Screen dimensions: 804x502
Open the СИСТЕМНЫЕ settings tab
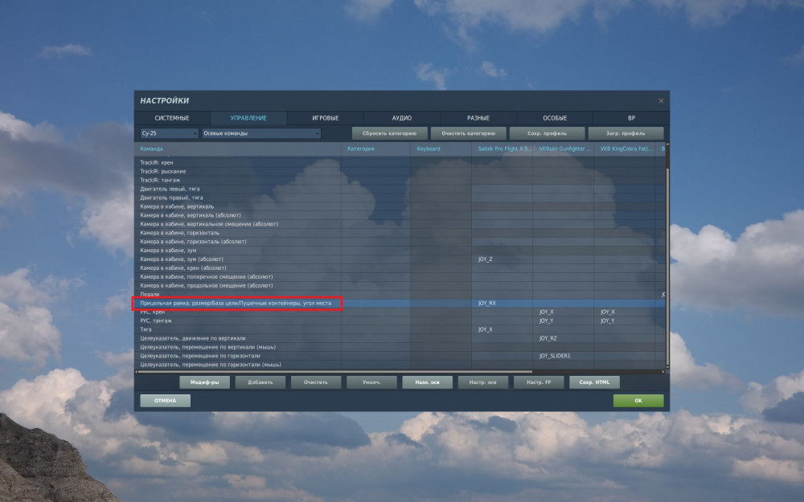172,118
